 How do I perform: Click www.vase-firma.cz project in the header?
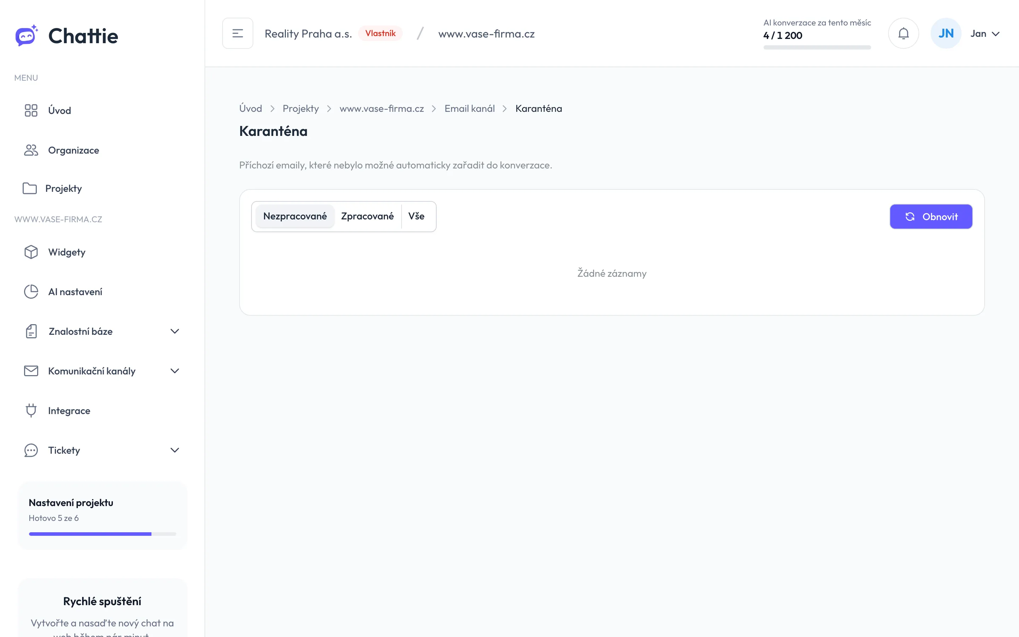coord(487,33)
